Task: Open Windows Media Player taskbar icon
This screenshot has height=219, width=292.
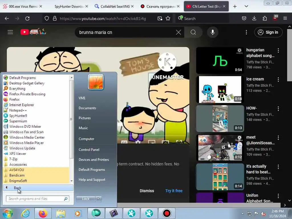Action: point(78,213)
